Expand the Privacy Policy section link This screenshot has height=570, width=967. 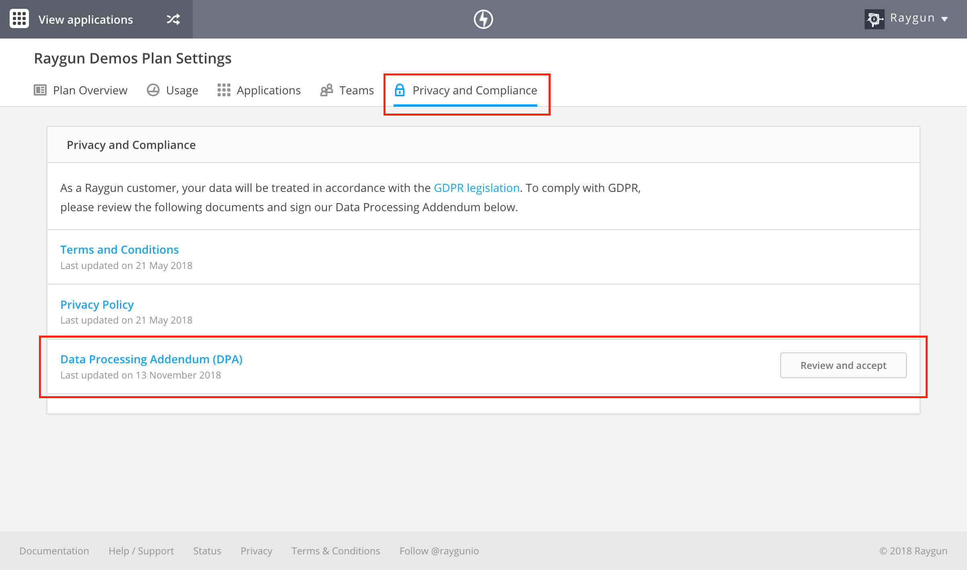(97, 304)
